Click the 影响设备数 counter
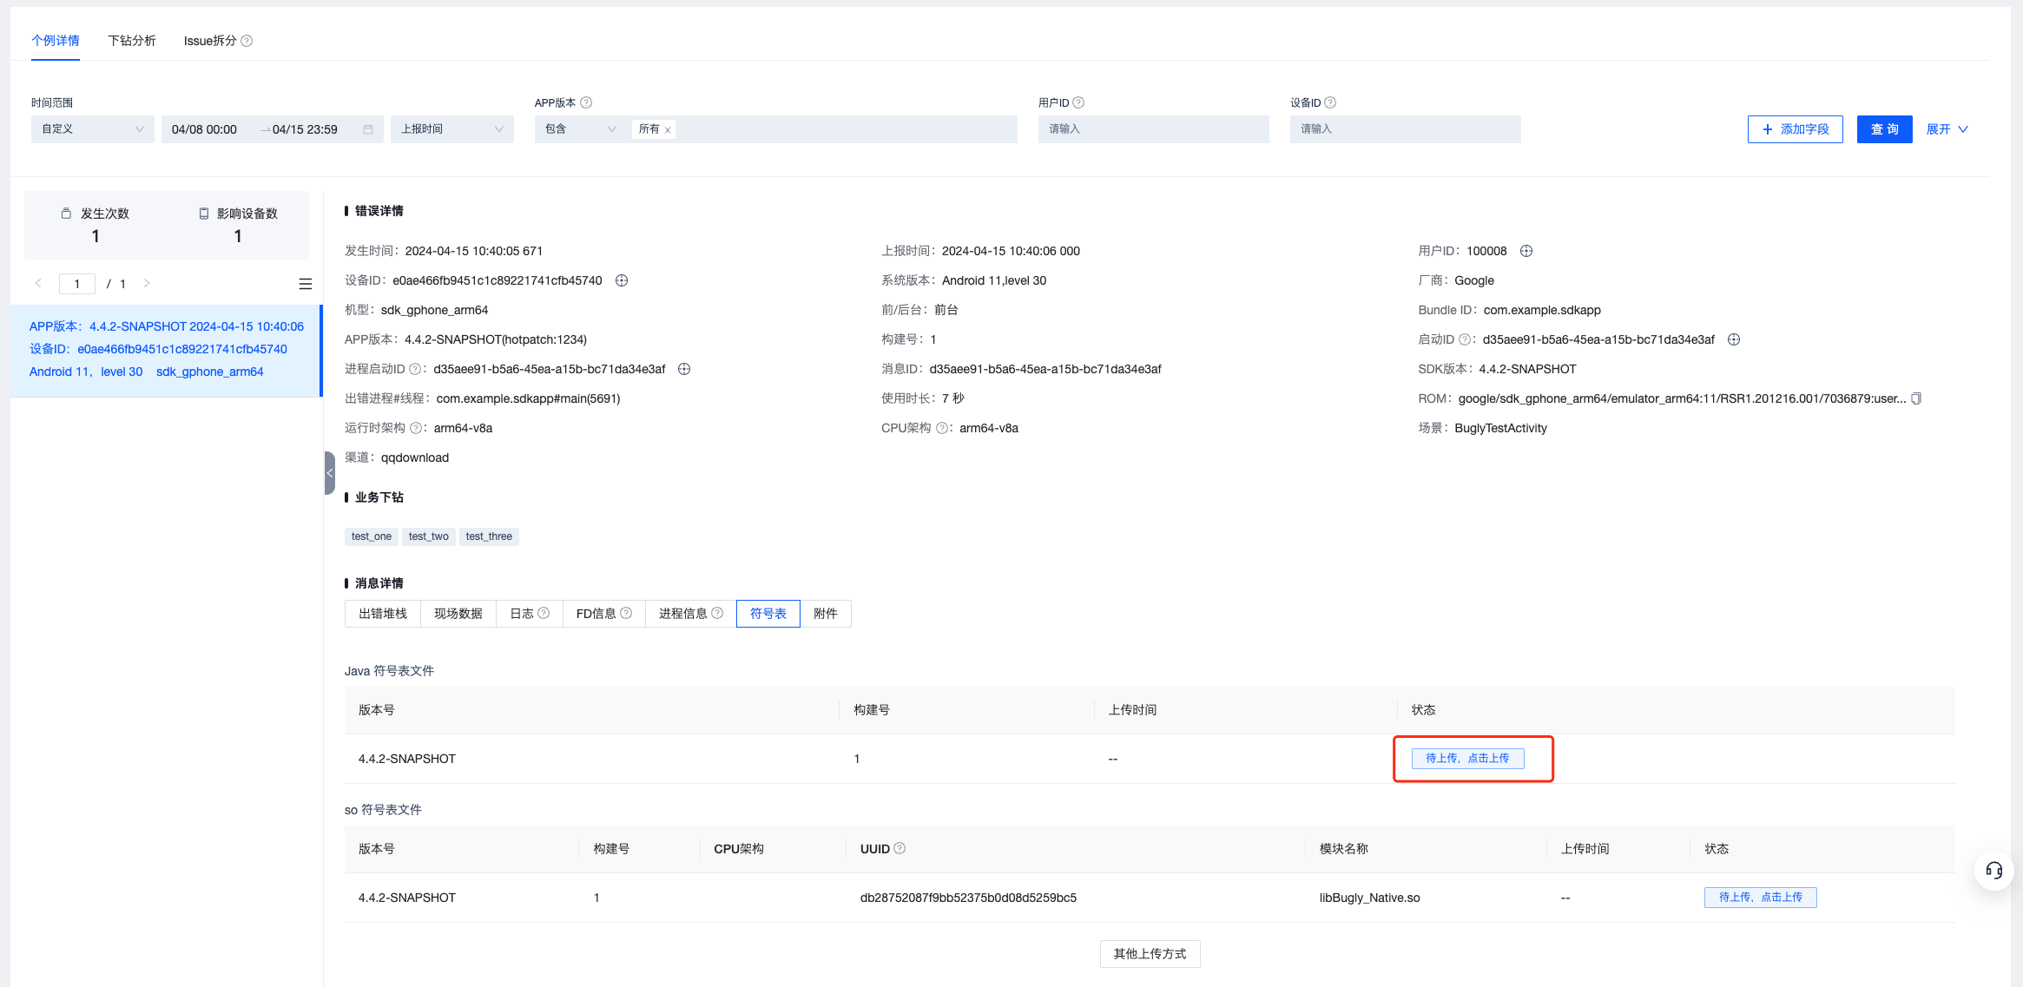This screenshot has height=987, width=2023. click(238, 225)
